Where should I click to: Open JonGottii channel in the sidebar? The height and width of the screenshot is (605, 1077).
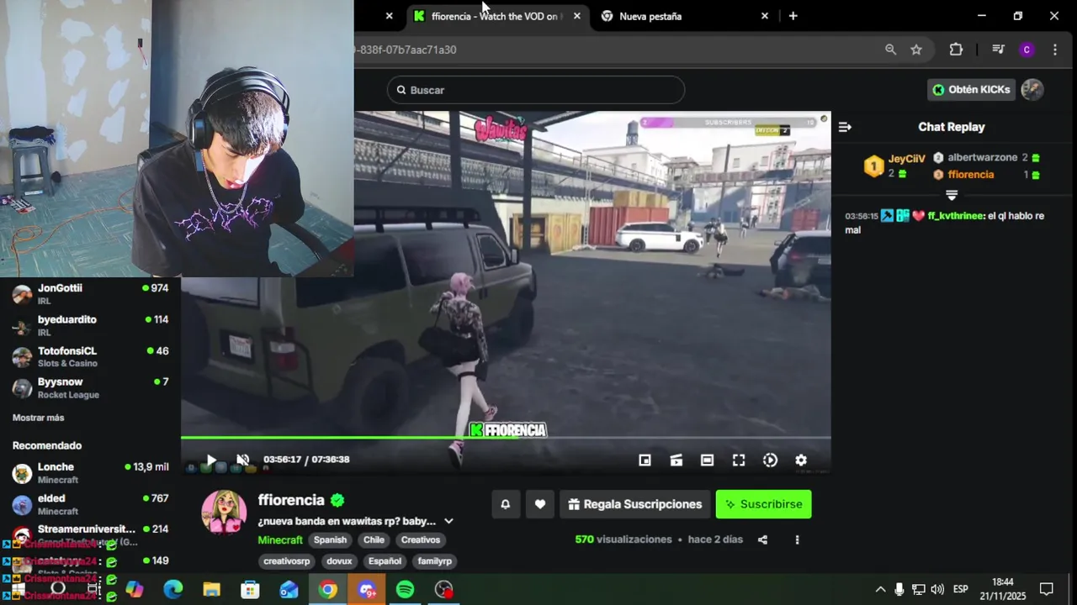pos(90,294)
